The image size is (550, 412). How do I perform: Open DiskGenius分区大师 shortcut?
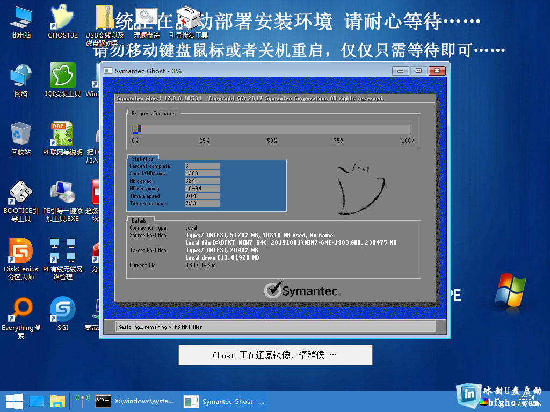(21, 259)
